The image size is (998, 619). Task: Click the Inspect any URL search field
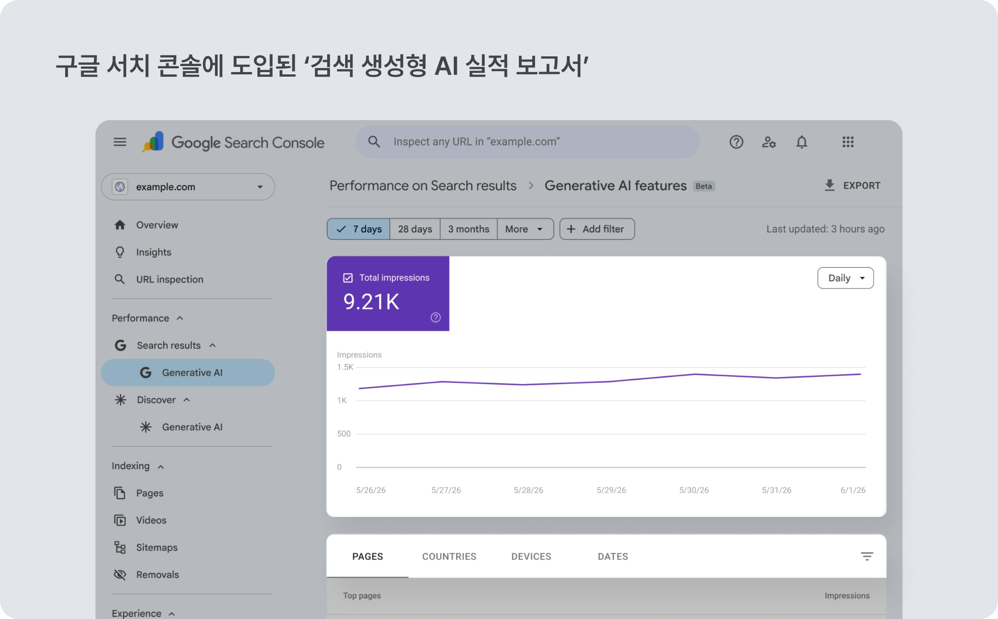click(527, 142)
